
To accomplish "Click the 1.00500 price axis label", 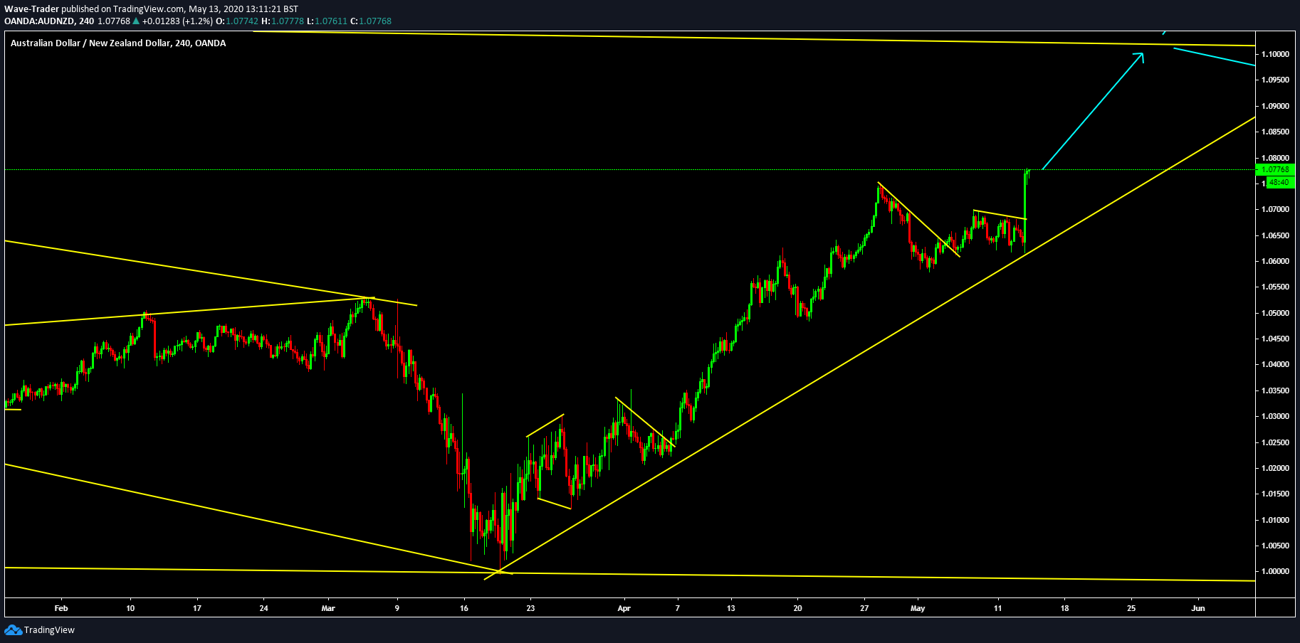I will coord(1275,546).
